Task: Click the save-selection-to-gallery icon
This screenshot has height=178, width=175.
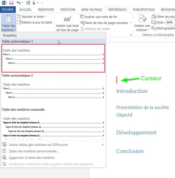Action: [4, 164]
